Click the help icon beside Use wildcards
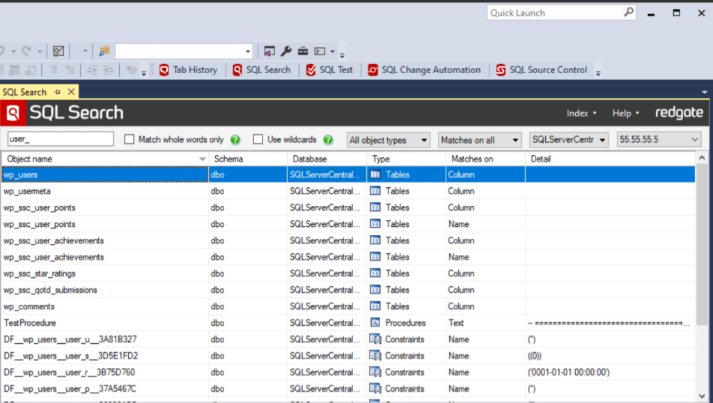Screen dimensions: 713x403 (x=327, y=139)
